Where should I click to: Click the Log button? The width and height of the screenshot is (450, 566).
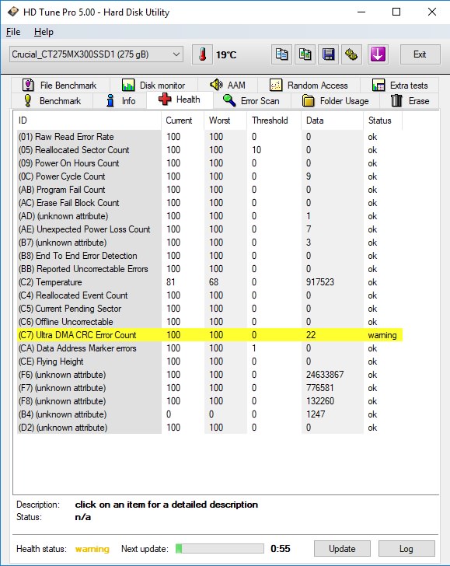pyautogui.click(x=406, y=549)
